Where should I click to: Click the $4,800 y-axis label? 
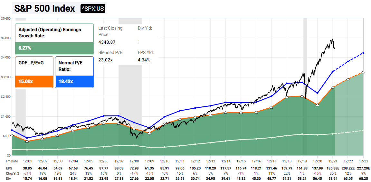(x=6, y=38)
